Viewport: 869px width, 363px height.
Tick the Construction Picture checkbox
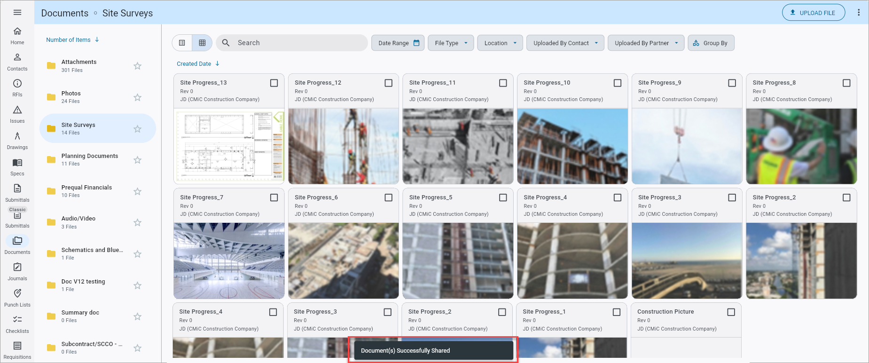(x=731, y=312)
